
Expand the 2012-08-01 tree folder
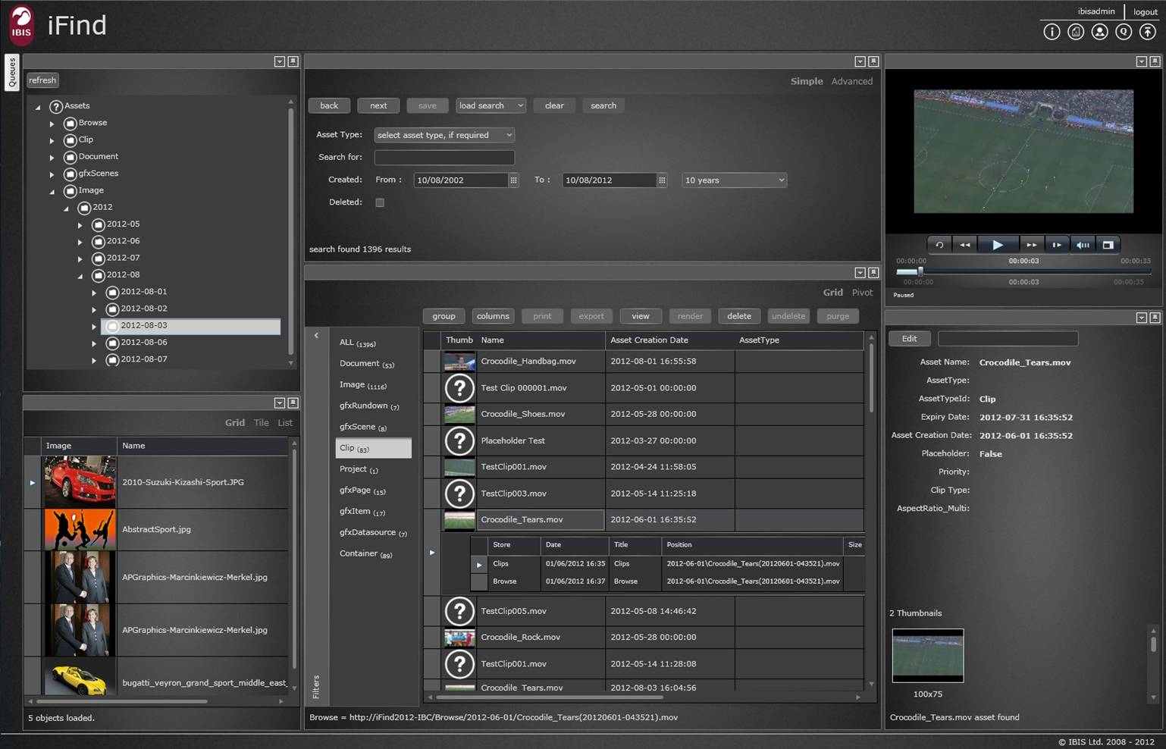pyautogui.click(x=94, y=293)
